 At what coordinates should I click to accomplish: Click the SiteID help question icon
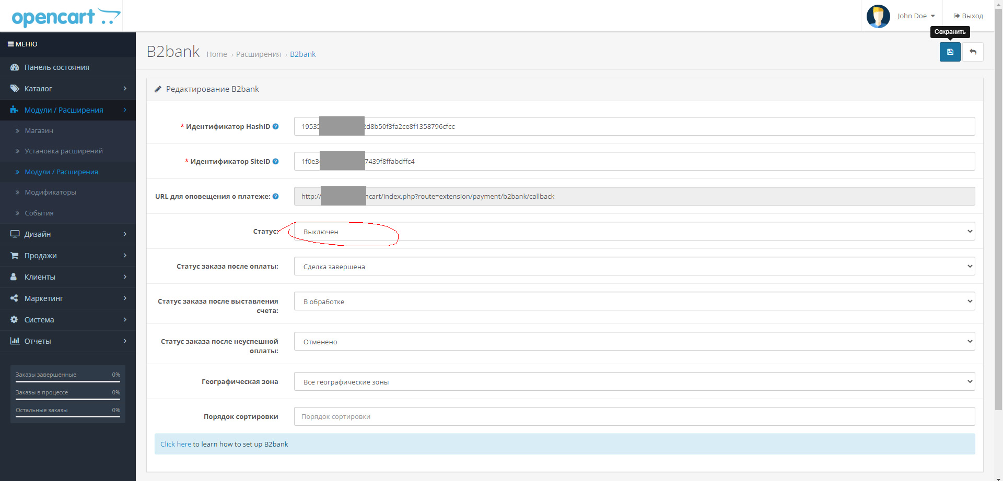[x=276, y=161]
